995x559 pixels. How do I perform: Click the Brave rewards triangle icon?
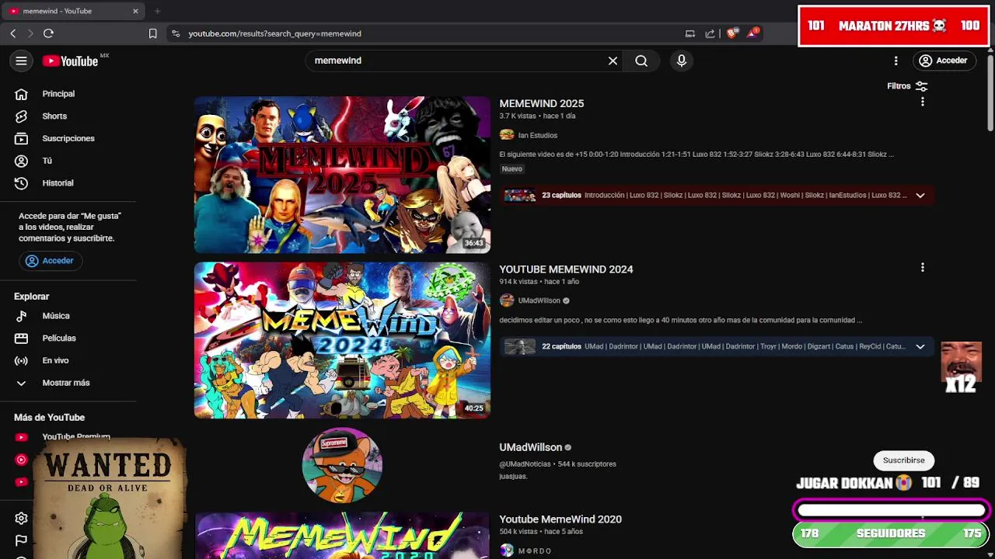752,33
